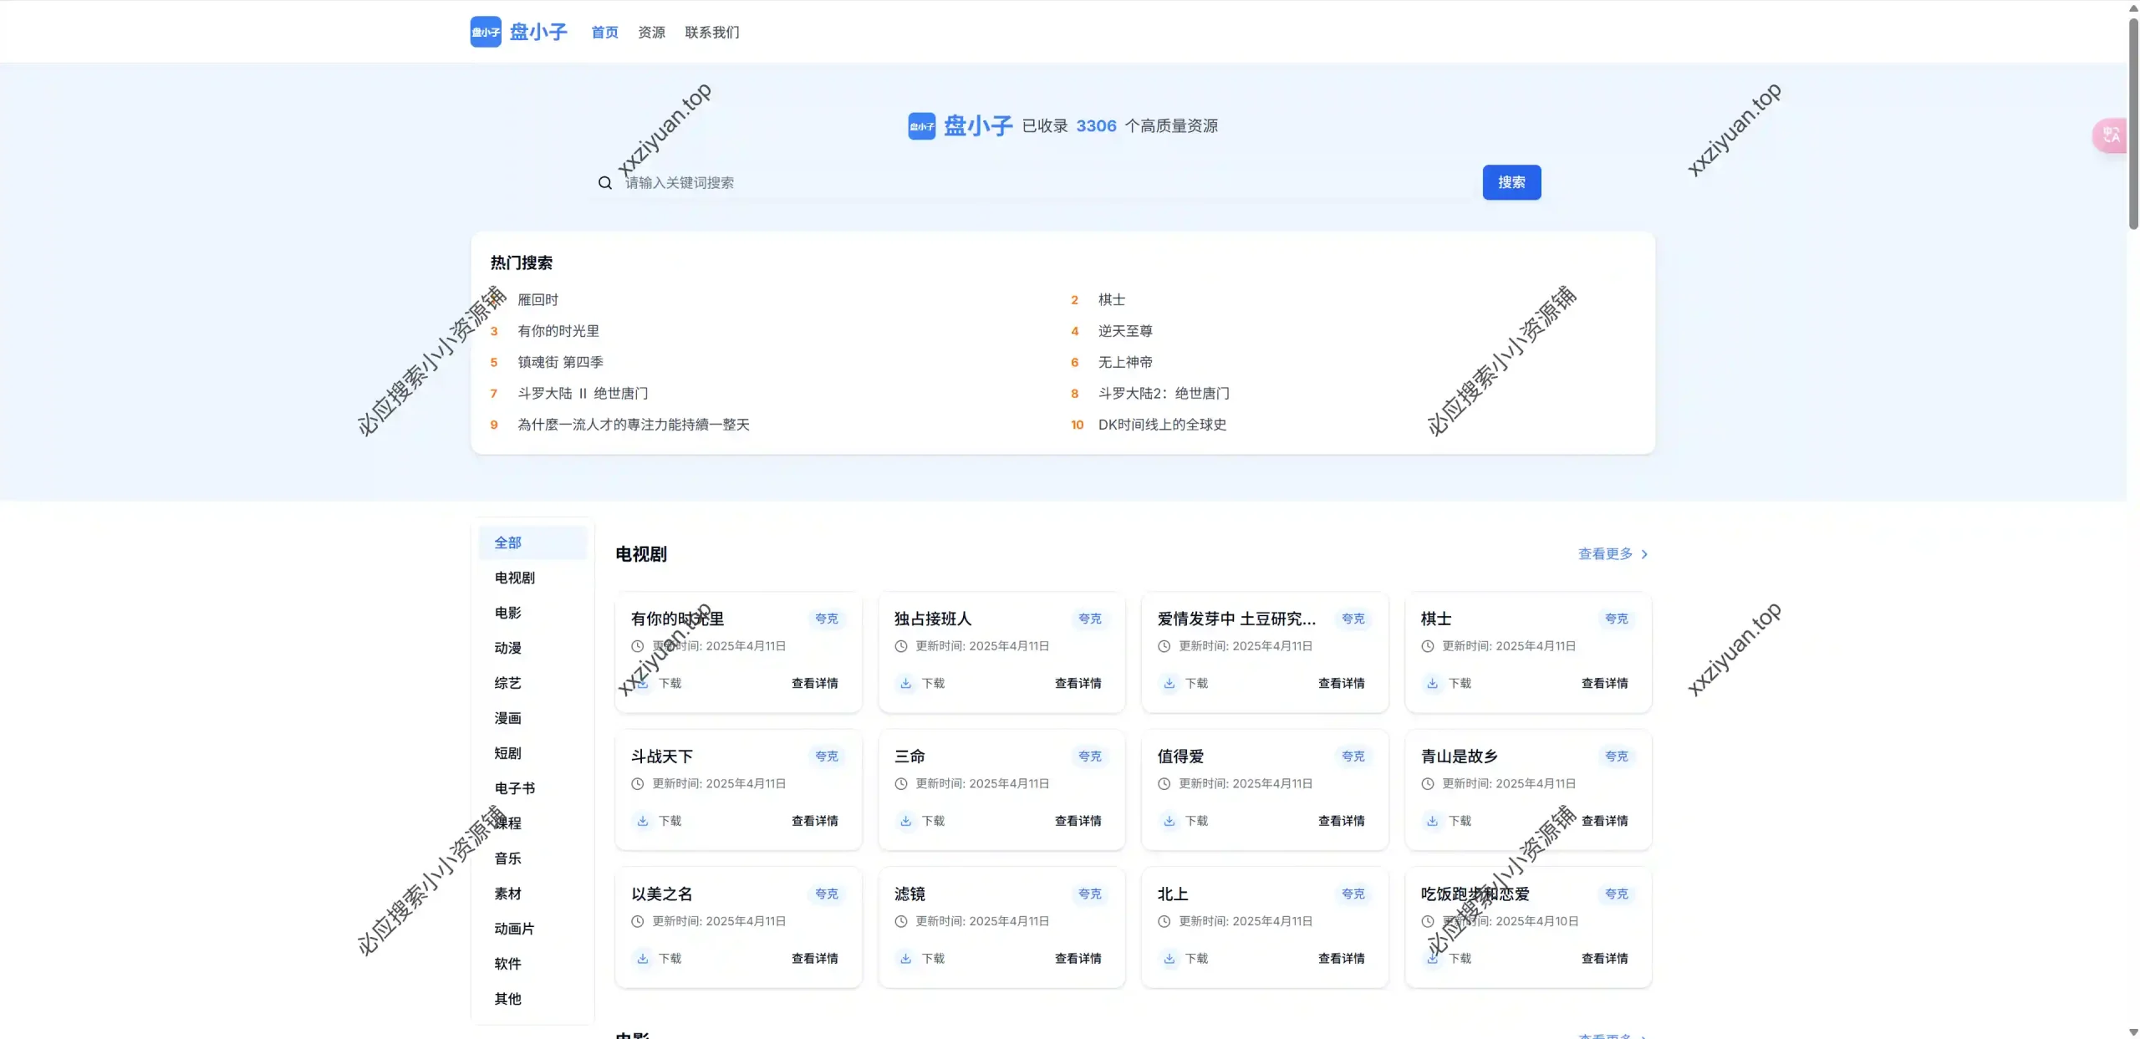Expand more TV dramas via the 查看更多 chevron

click(1645, 554)
